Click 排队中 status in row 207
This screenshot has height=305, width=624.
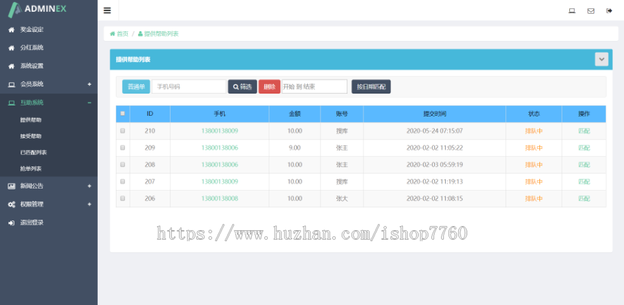[x=534, y=182]
